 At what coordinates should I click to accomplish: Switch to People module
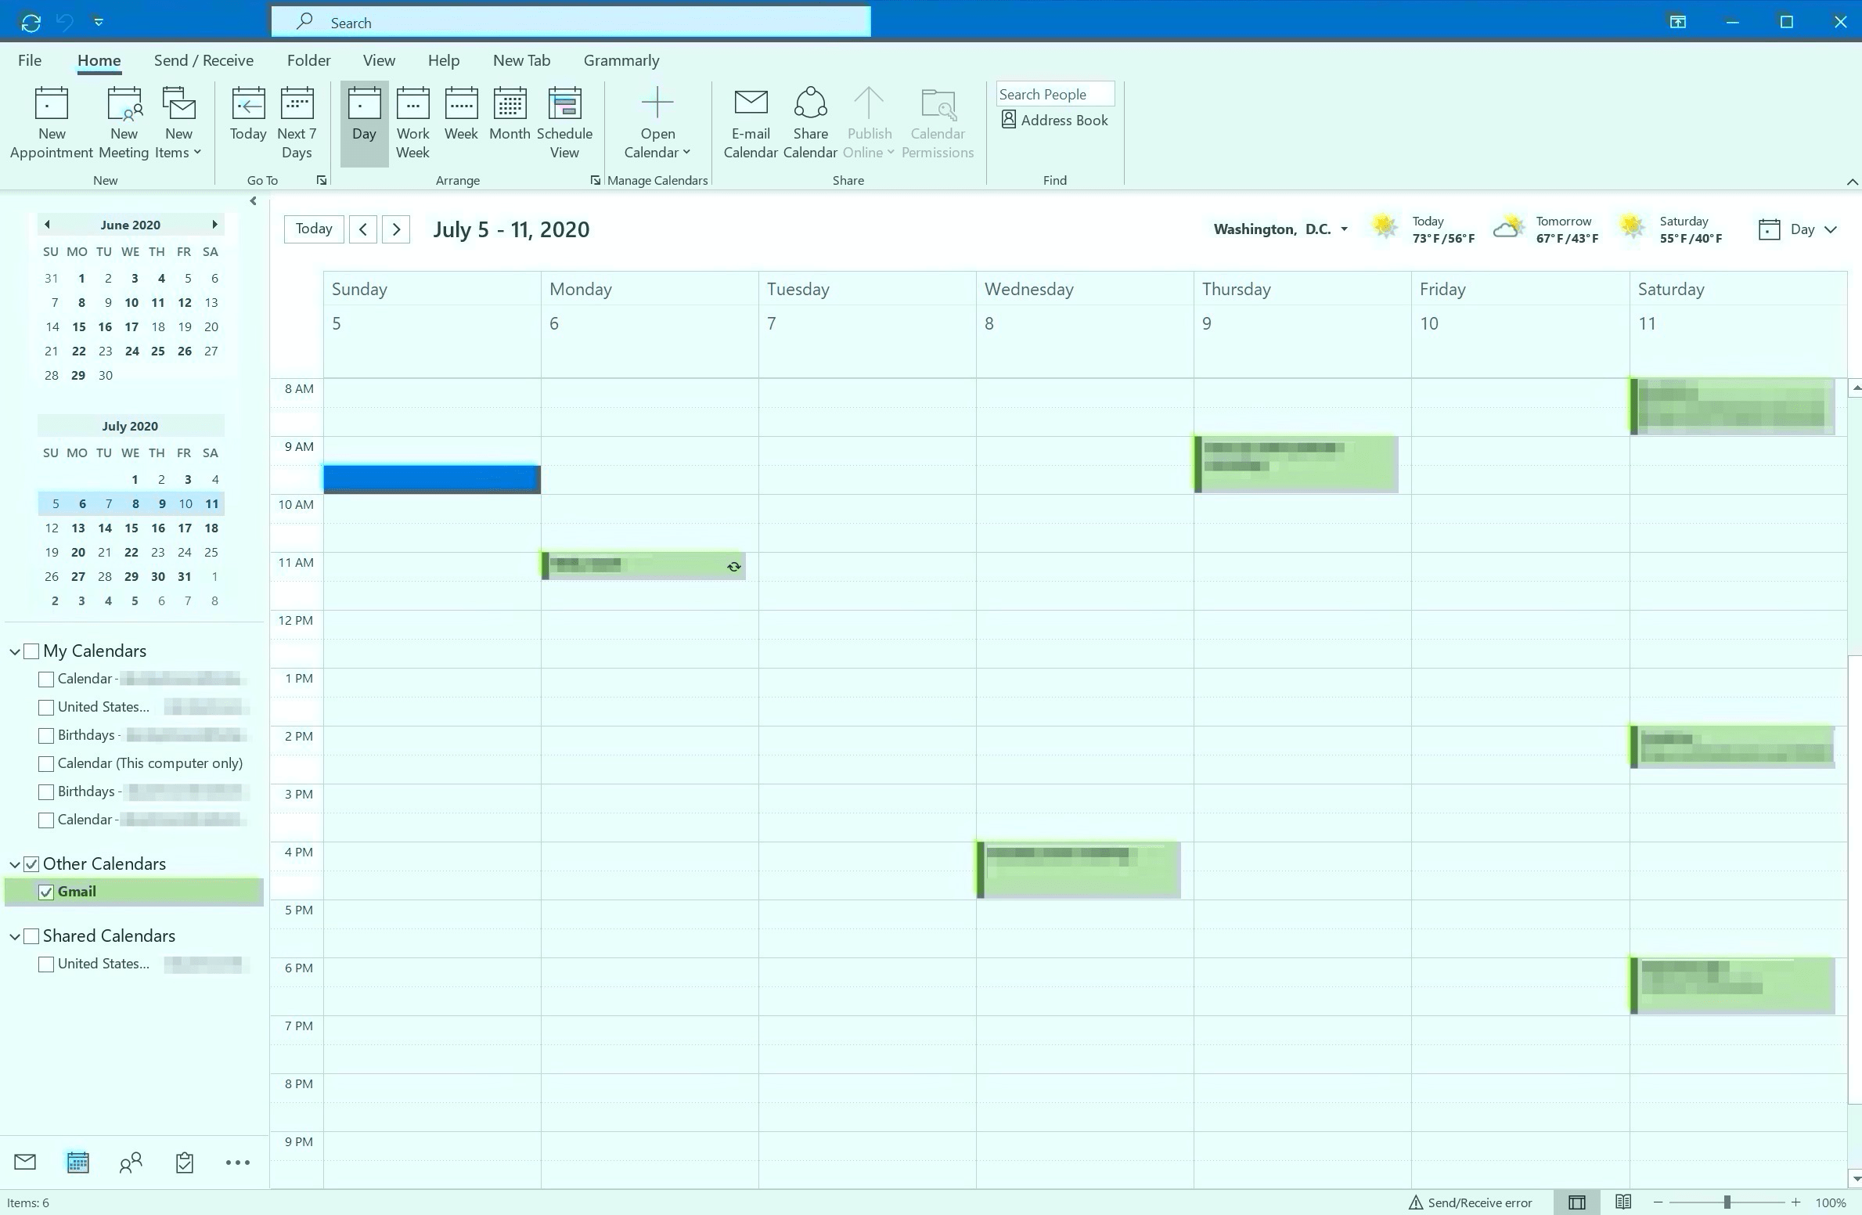[x=131, y=1163]
